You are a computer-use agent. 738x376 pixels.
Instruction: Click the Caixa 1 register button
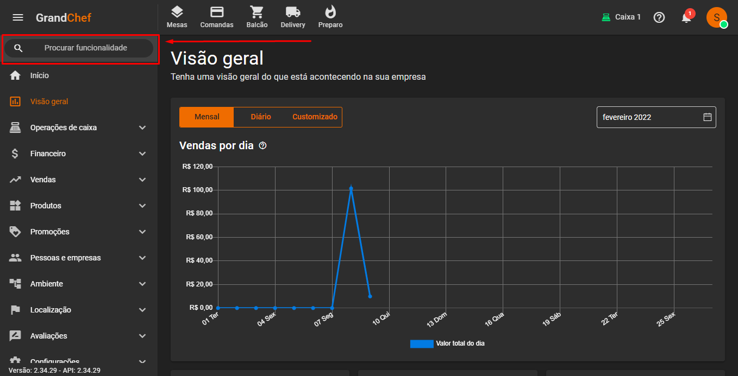[x=621, y=17]
